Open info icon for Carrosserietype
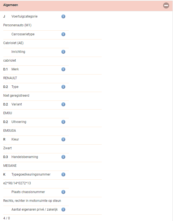The image size is (173, 221). pos(63,34)
